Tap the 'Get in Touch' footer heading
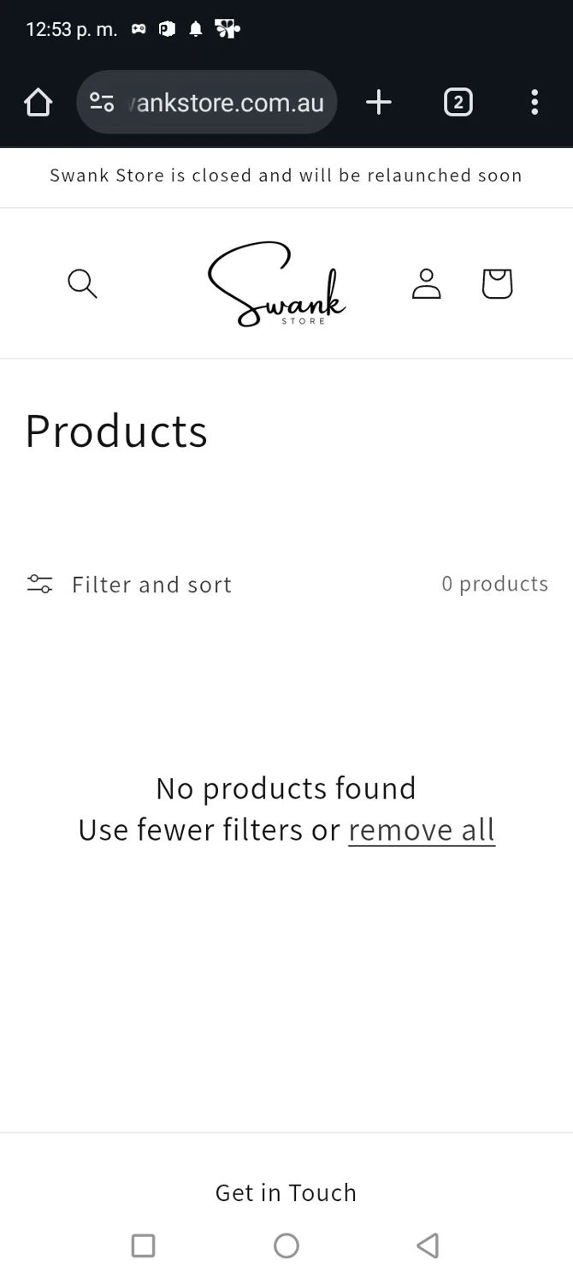The height and width of the screenshot is (1284, 573). tap(286, 1192)
